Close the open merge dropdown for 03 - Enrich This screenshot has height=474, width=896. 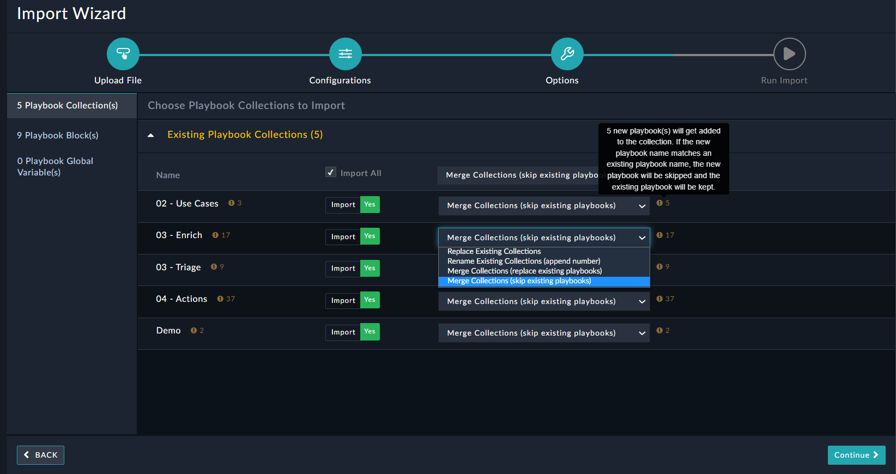[x=544, y=238]
